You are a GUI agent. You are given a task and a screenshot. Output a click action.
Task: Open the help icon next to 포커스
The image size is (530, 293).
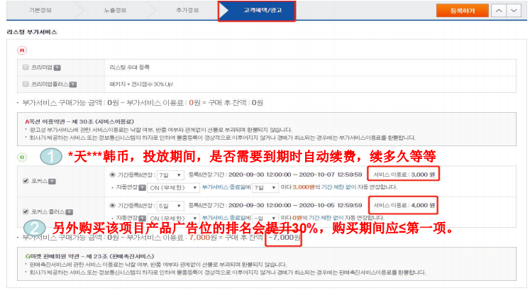click(52, 182)
